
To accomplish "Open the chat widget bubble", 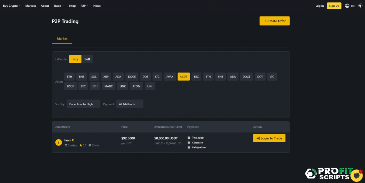I will tap(356, 175).
